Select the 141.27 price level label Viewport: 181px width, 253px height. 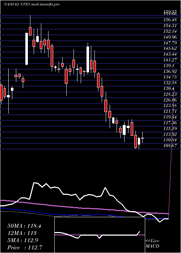[x=170, y=60]
